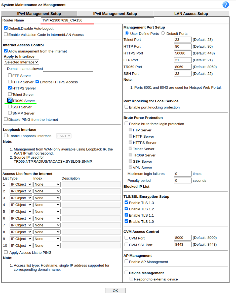Open the Blocked IP List link
Viewport: 236px width, 293px height.
click(136, 187)
